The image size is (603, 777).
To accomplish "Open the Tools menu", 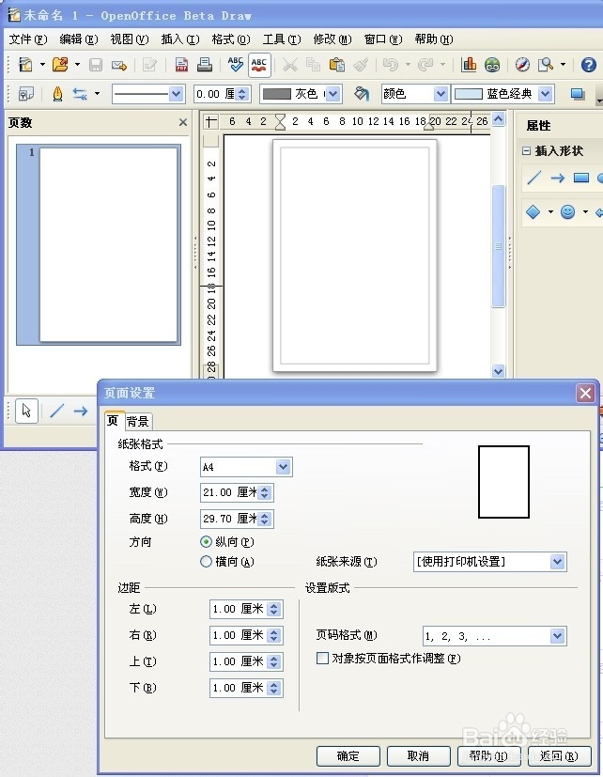I will coord(282,39).
